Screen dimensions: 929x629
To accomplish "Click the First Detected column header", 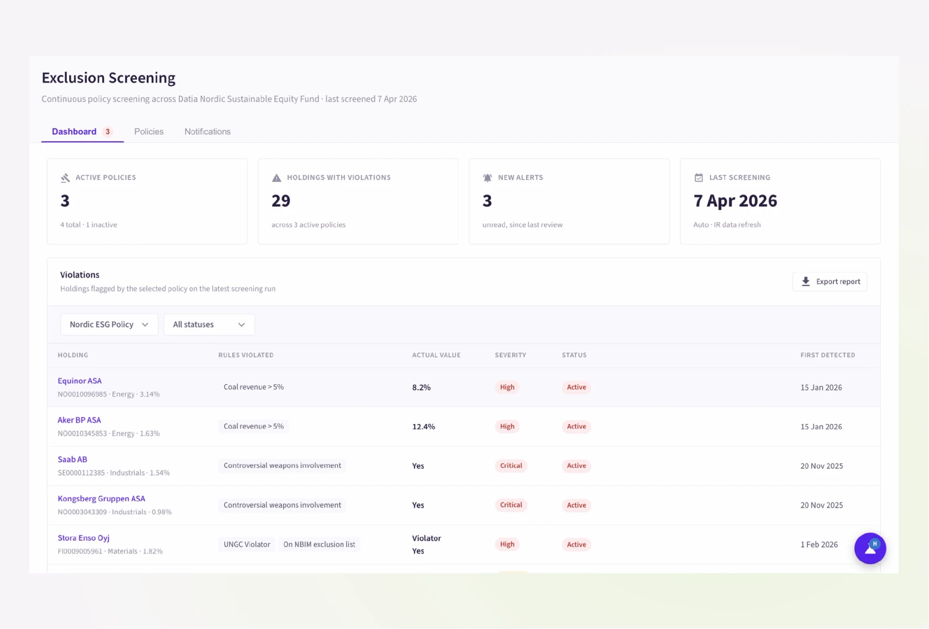I will (x=827, y=355).
